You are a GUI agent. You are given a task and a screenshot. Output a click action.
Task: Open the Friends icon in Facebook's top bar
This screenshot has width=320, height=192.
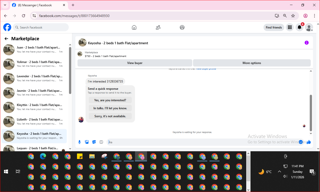(158, 27)
